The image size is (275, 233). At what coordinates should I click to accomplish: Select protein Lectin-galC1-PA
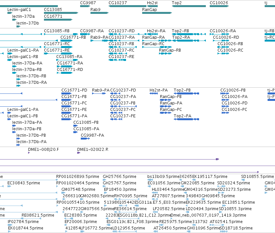[x=23, y=110]
